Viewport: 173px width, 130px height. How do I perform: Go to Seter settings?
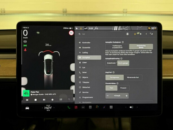pos(83,72)
